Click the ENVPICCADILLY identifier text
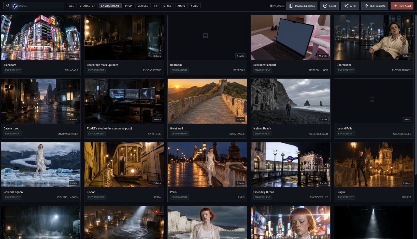This screenshot has width=417, height=239. click(x=319, y=197)
